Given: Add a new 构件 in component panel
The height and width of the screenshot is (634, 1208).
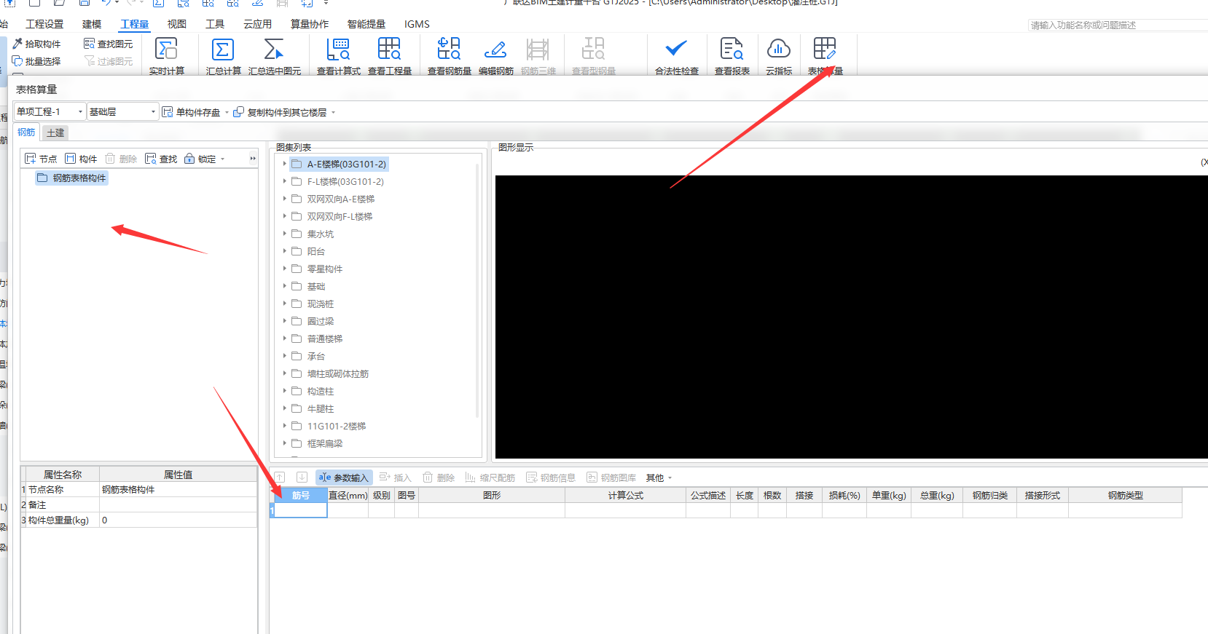Looking at the screenshot, I should point(81,159).
